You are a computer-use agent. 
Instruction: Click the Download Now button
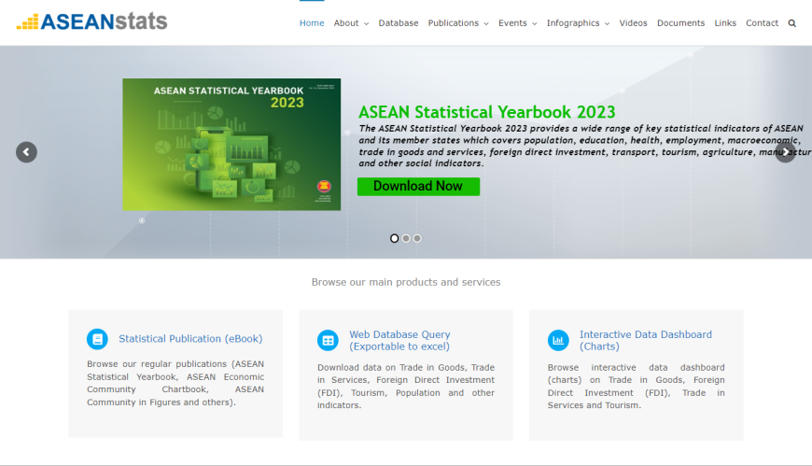click(x=418, y=187)
